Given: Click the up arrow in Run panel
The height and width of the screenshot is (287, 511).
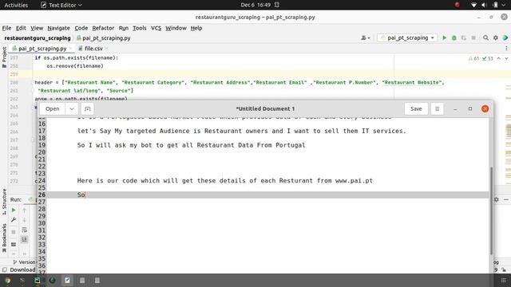Looking at the screenshot, I should coord(24,210).
